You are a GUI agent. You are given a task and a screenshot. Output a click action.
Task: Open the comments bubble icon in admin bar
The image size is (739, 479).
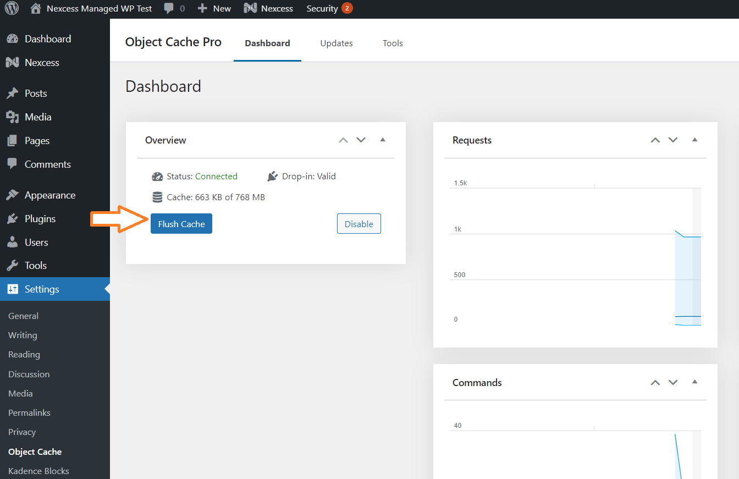tap(169, 8)
